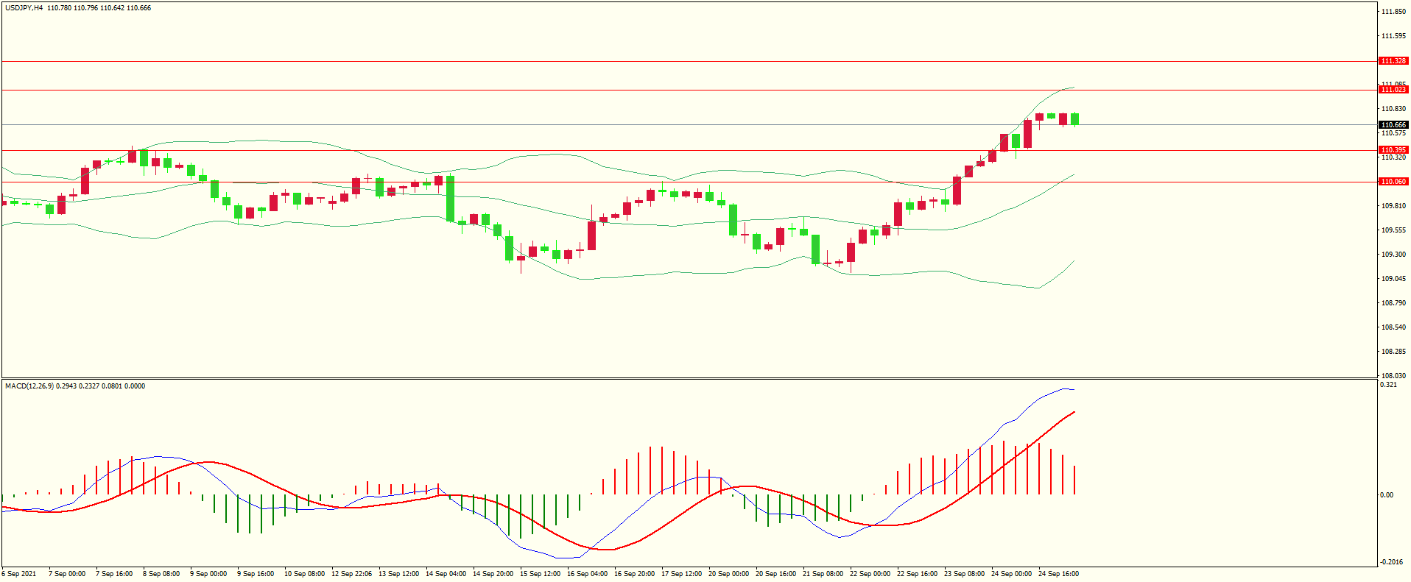Image resolution: width=1411 pixels, height=582 pixels.
Task: Select the red 110.395 price level tag
Action: pos(1393,150)
